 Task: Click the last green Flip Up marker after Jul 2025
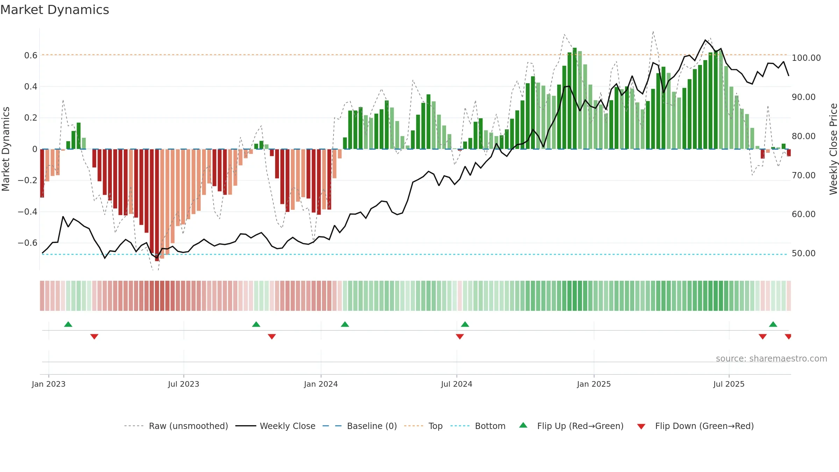coord(773,324)
